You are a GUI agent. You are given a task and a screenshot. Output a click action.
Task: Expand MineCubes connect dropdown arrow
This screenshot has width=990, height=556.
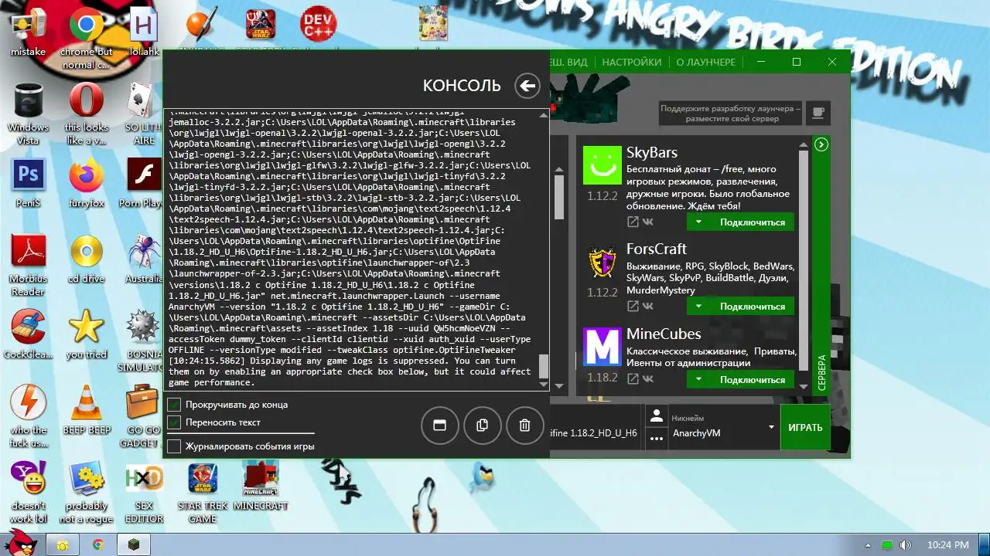pos(698,379)
